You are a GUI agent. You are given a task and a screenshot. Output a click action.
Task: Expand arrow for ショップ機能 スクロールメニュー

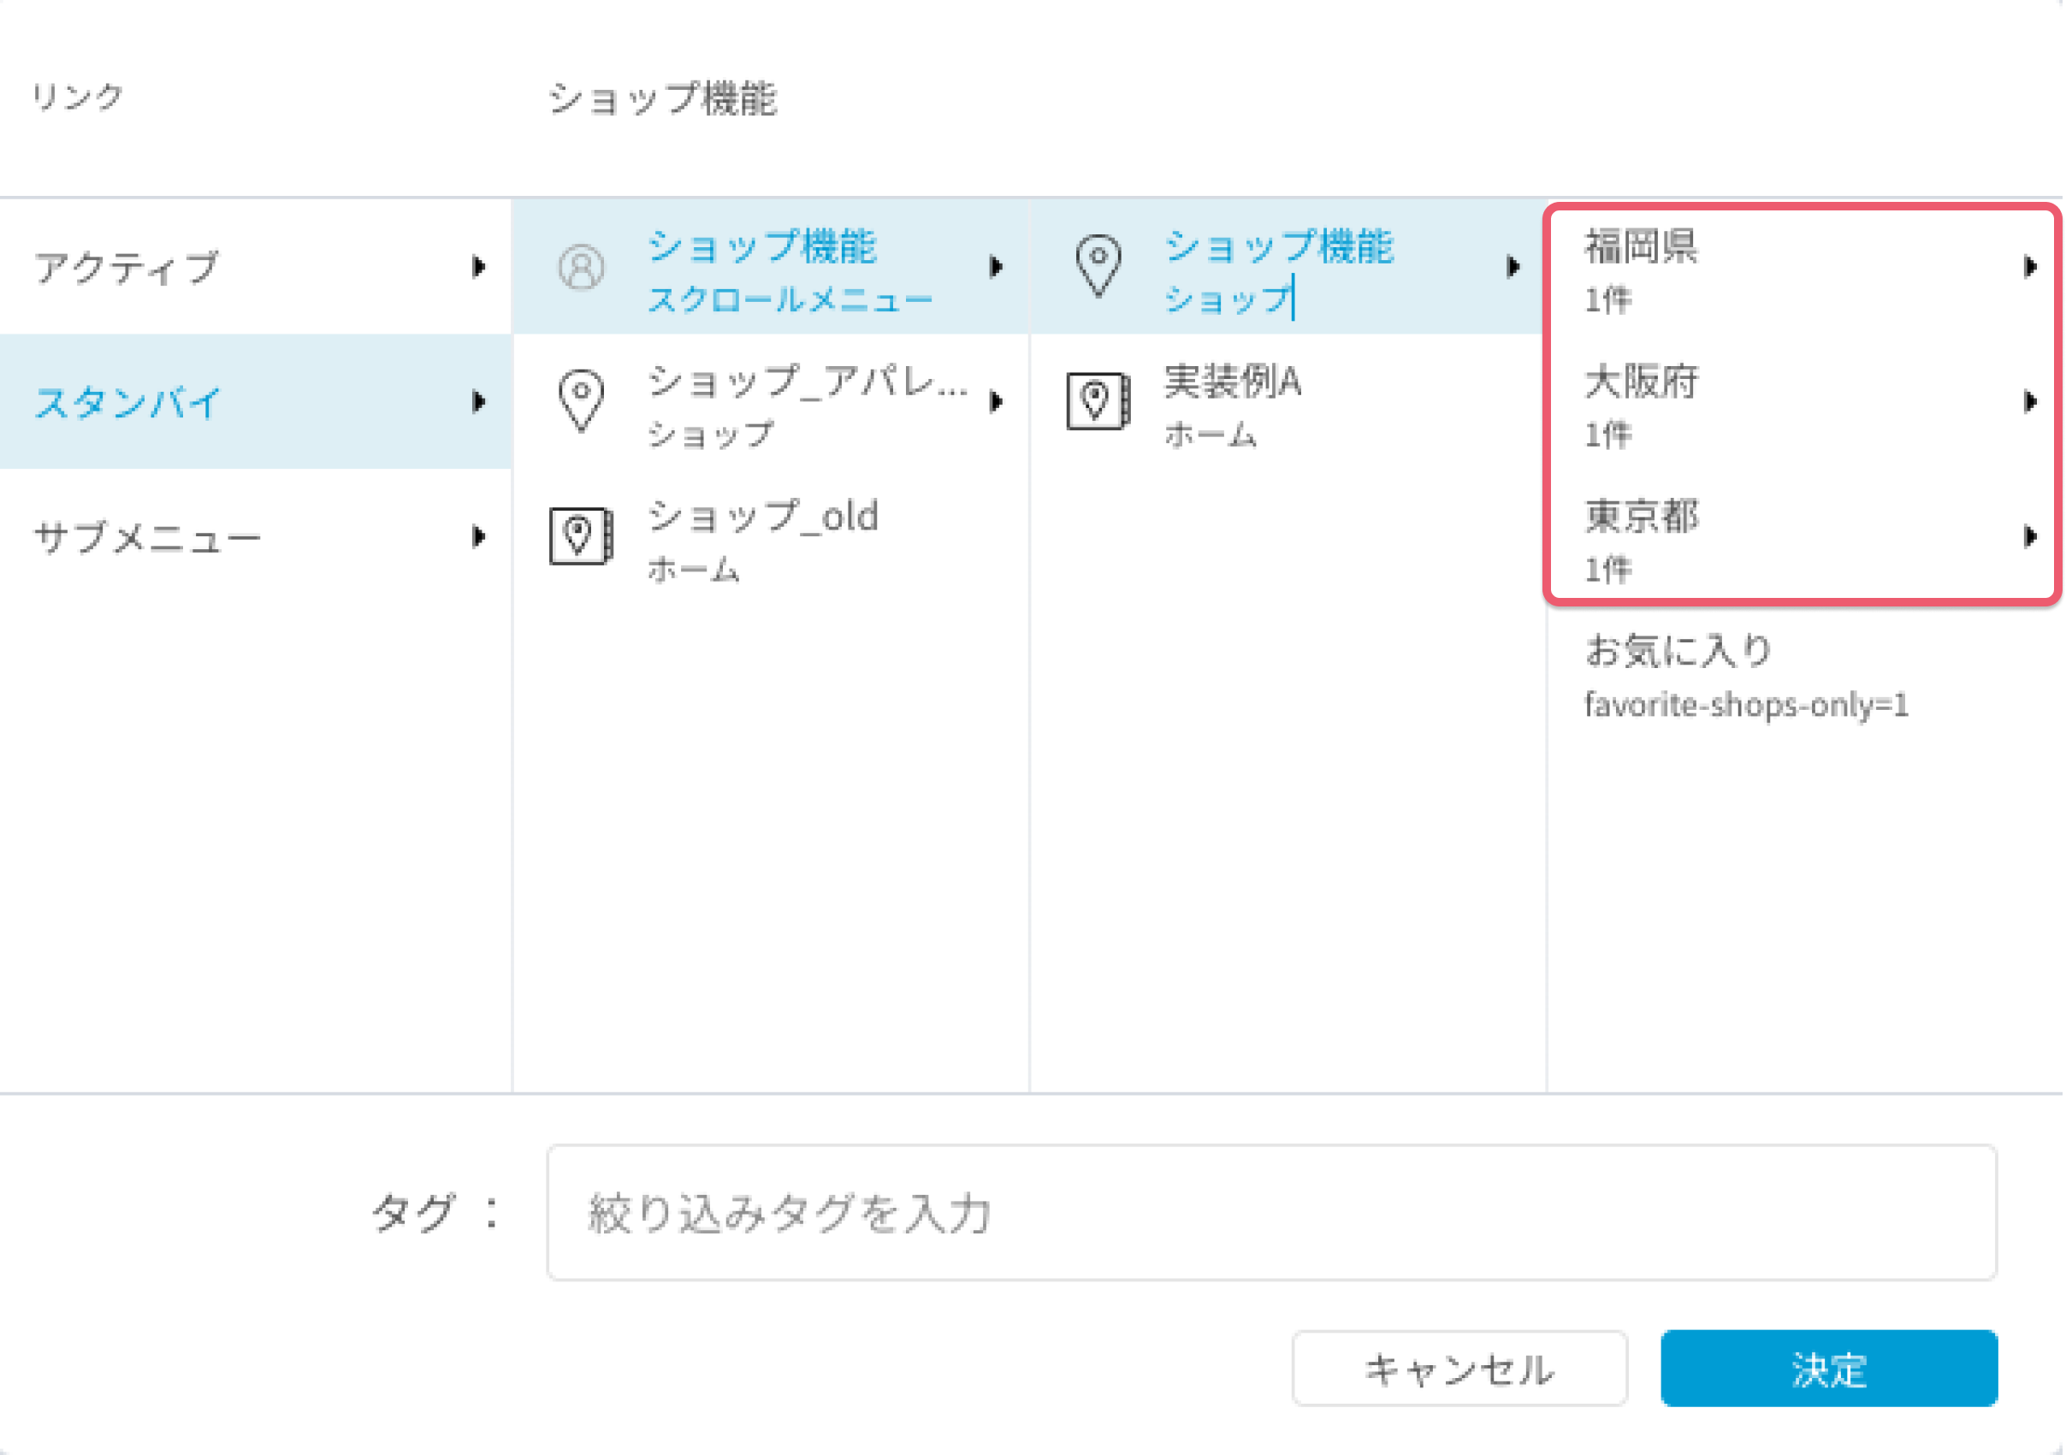(996, 266)
